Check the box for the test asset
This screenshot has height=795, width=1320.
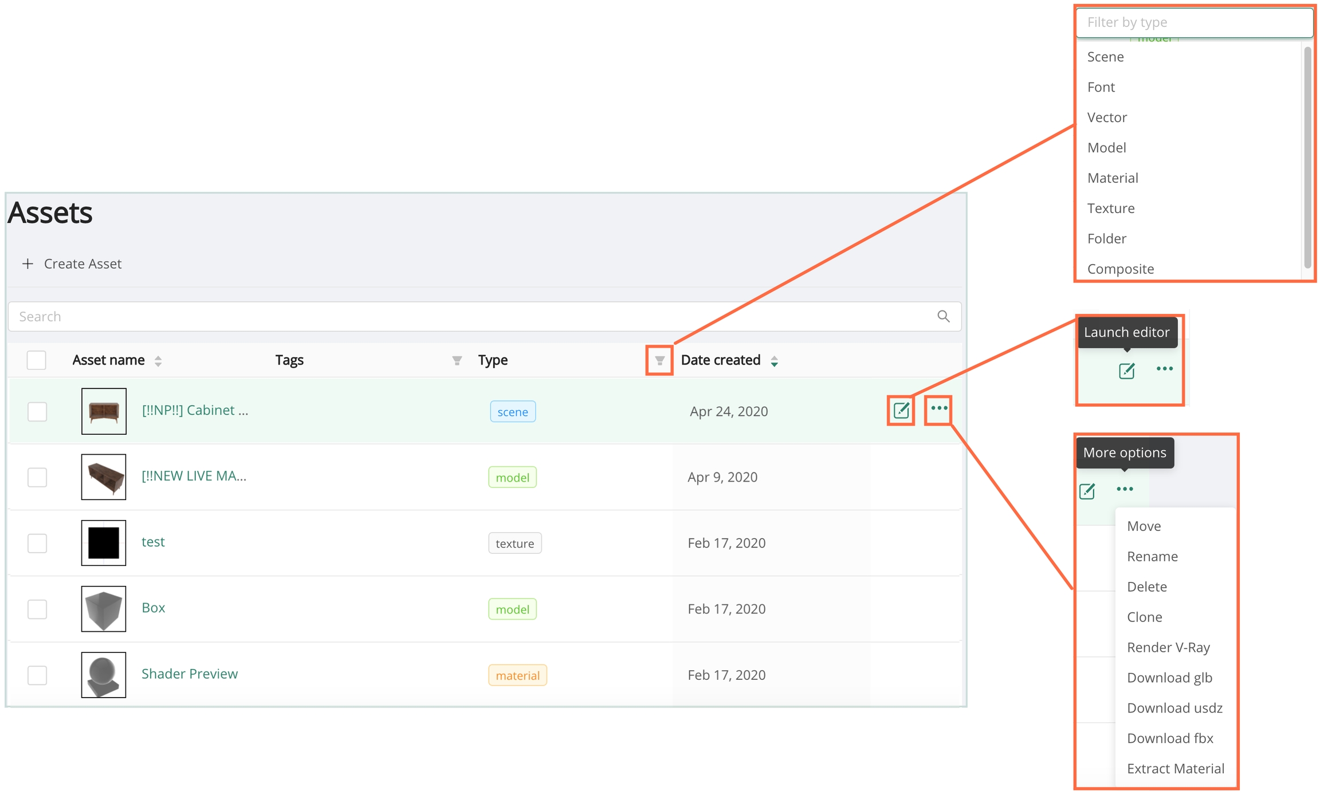click(37, 543)
